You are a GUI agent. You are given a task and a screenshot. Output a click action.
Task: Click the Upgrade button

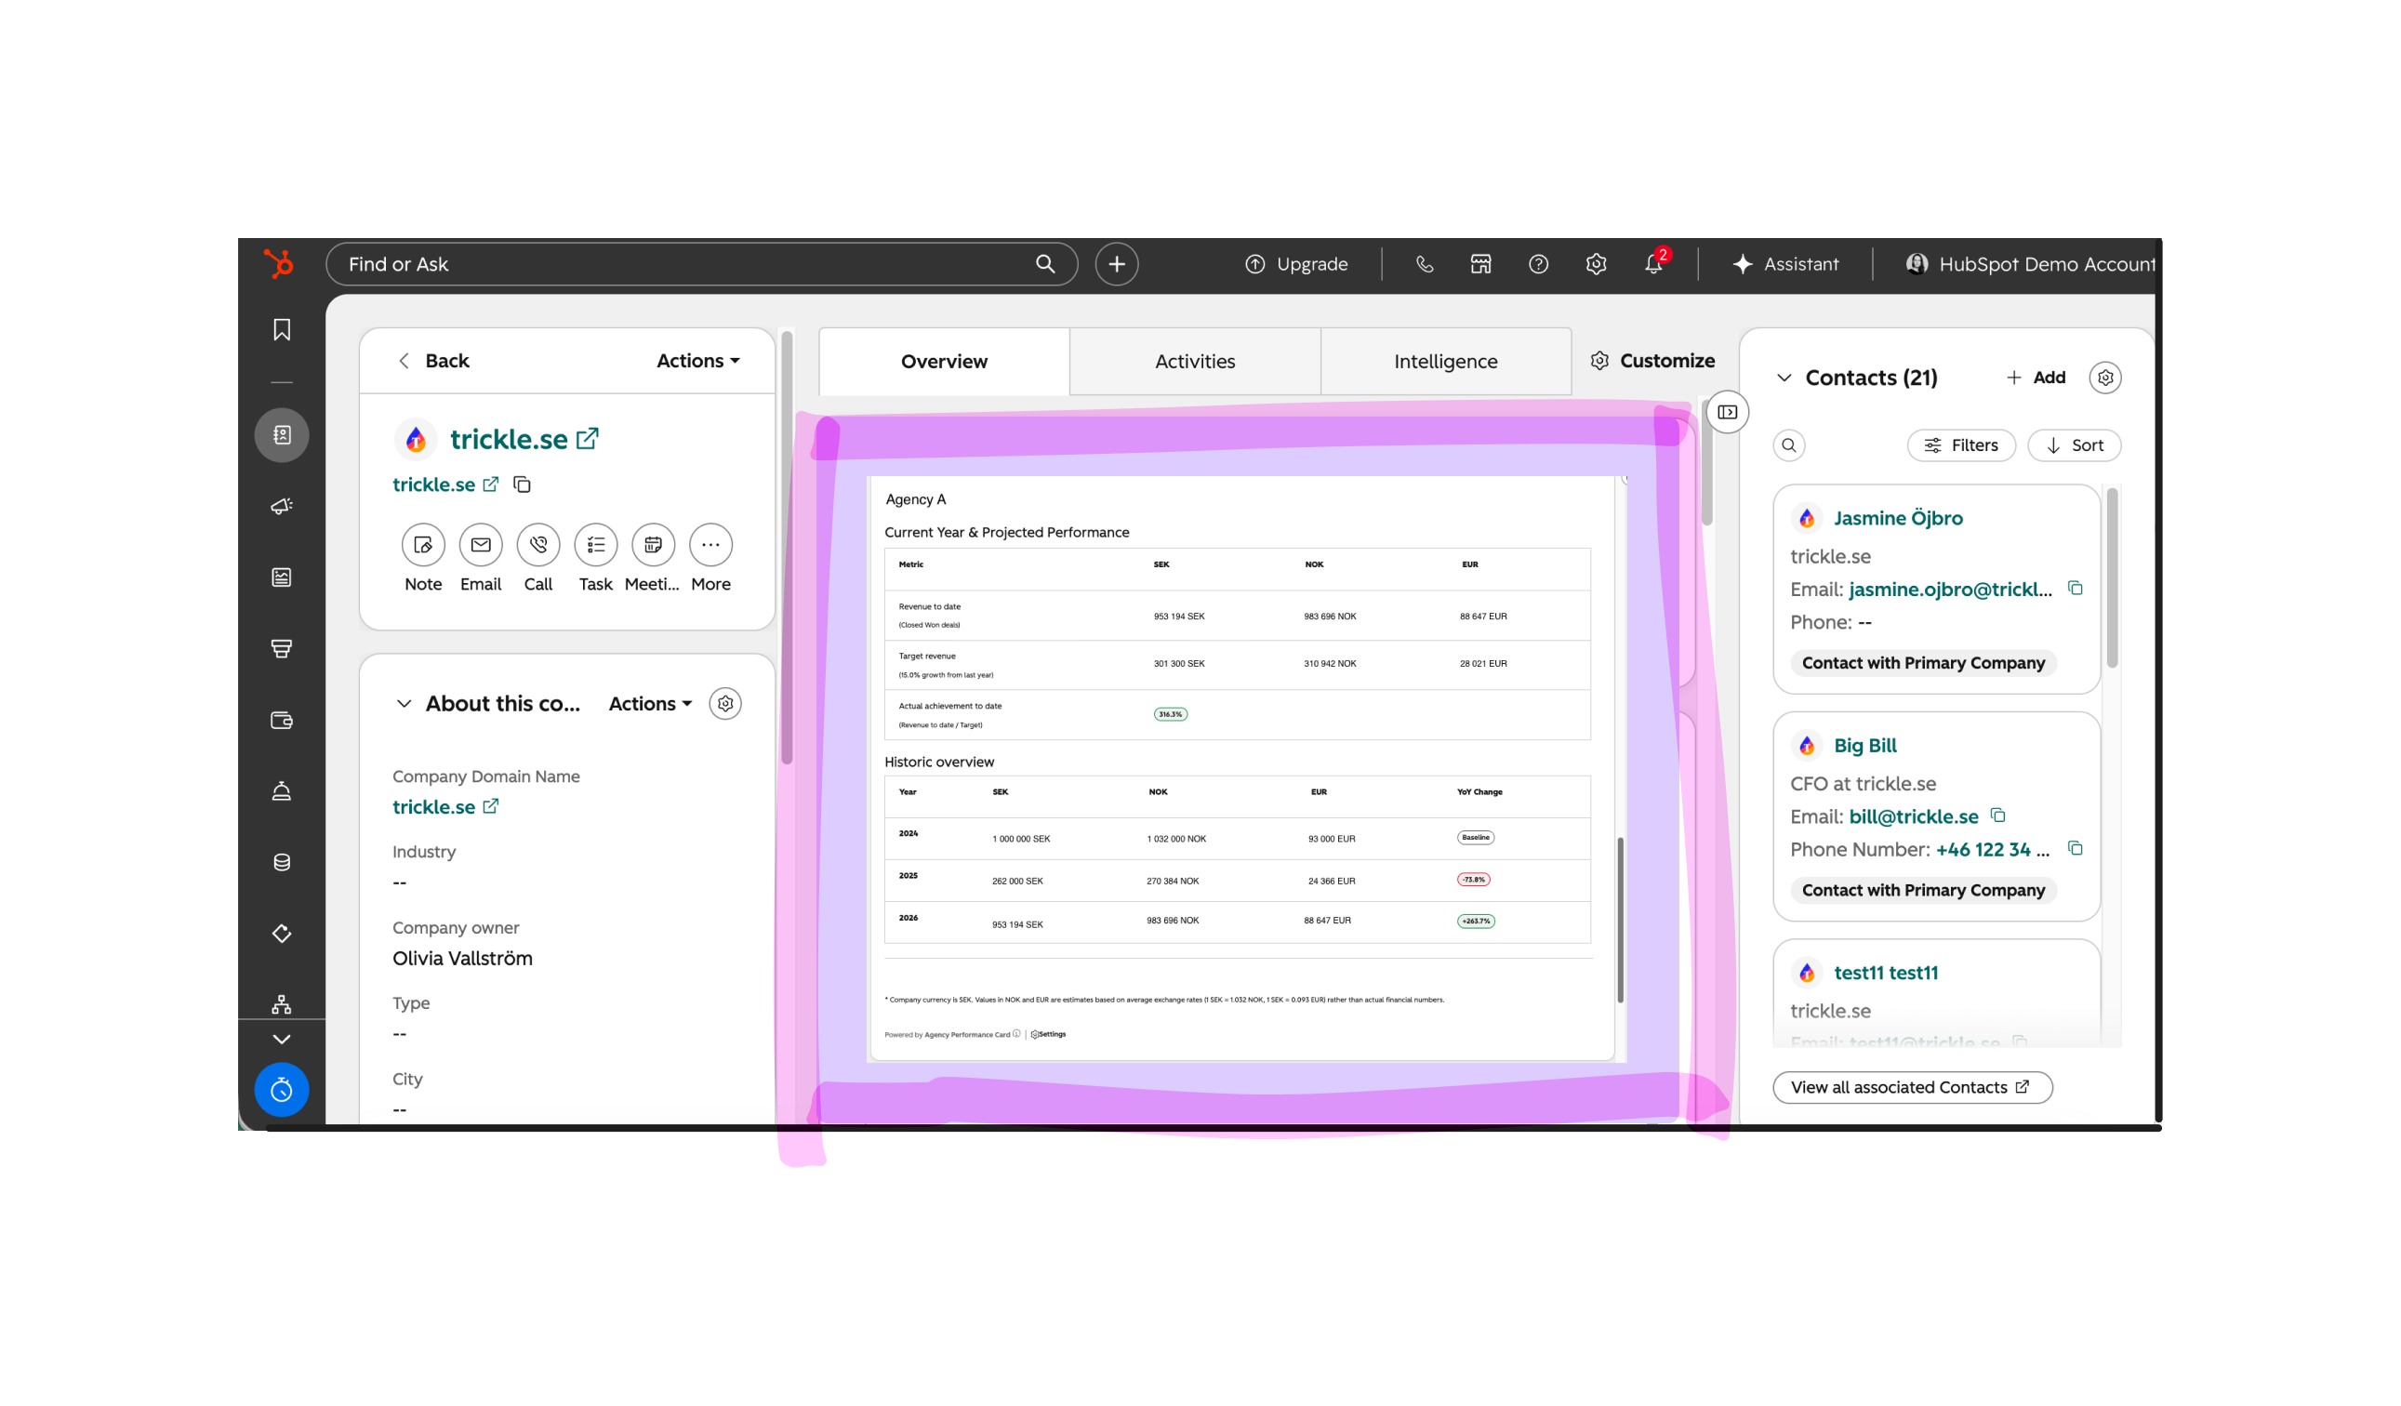1295,264
